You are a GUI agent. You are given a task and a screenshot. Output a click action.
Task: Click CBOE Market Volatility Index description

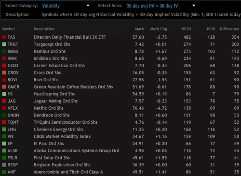click(62, 136)
